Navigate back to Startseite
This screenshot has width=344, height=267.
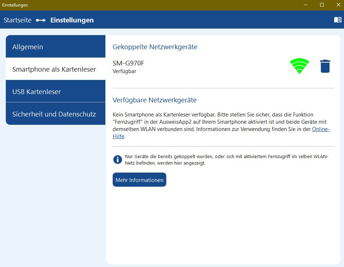point(17,20)
